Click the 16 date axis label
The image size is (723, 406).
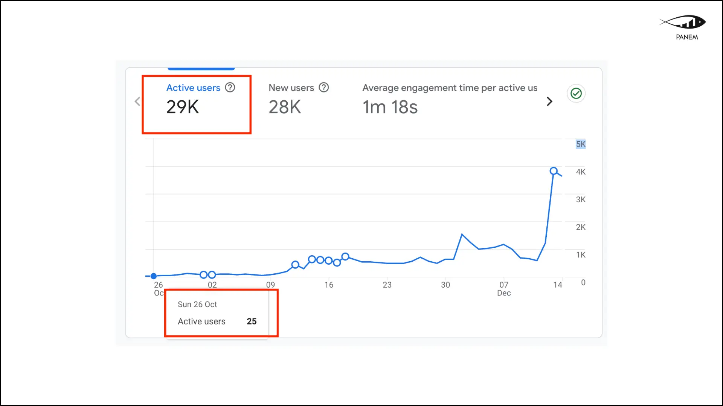click(329, 285)
